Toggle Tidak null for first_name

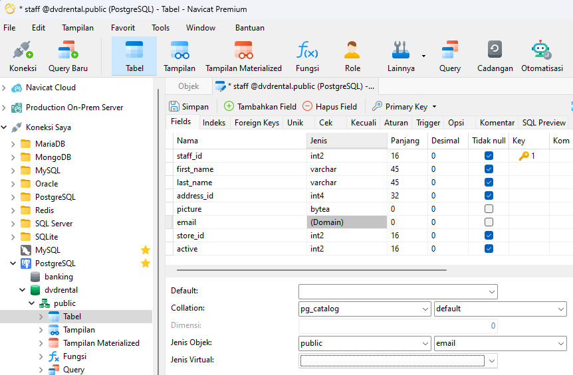tap(489, 169)
